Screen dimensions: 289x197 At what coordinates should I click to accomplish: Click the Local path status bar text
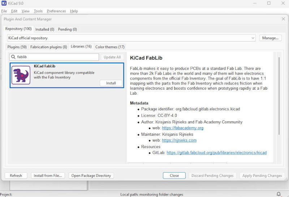tap(152, 194)
